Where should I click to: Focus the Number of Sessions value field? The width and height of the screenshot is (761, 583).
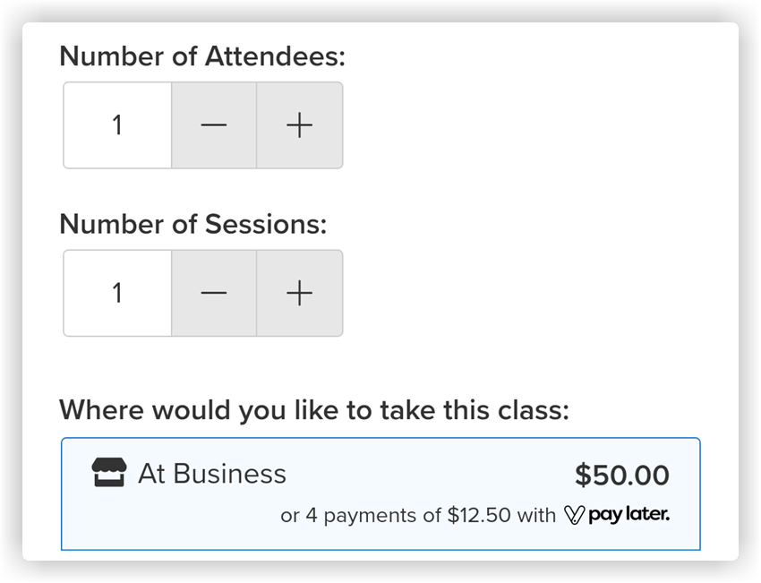pyautogui.click(x=117, y=293)
